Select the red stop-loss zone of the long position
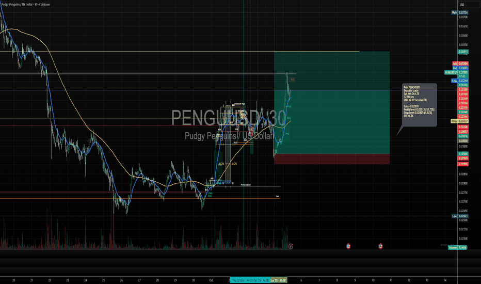Screen dimensions: 481x284 pos(331,159)
